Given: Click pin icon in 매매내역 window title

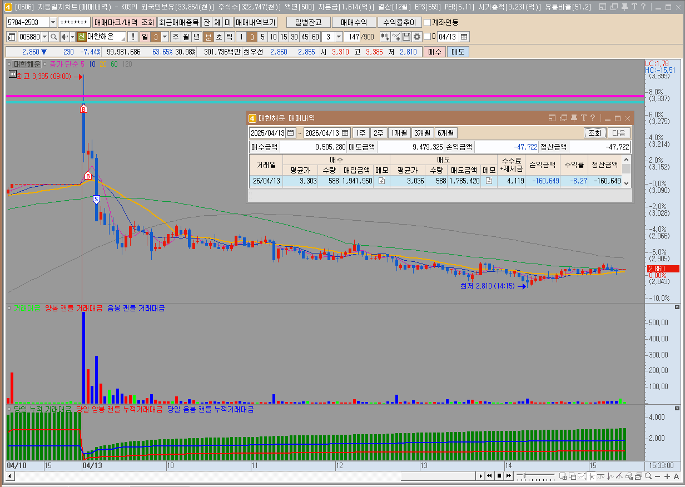Looking at the screenshot, I should 574,118.
